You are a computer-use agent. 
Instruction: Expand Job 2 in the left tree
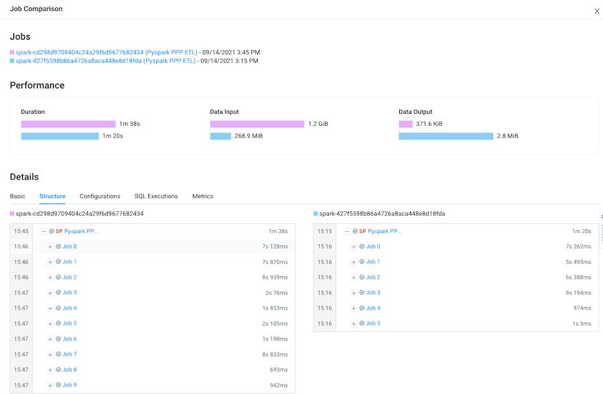point(50,277)
